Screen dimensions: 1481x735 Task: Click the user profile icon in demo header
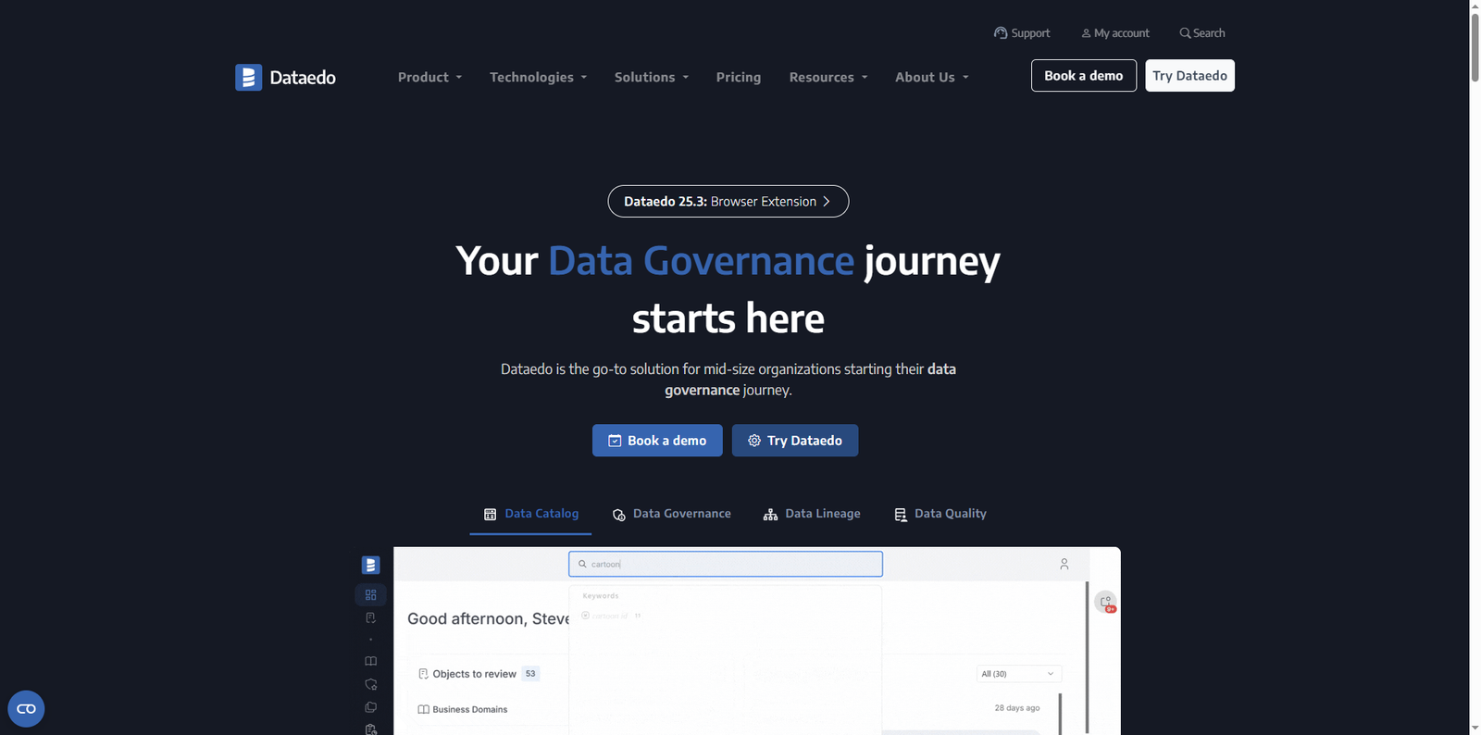click(1064, 564)
